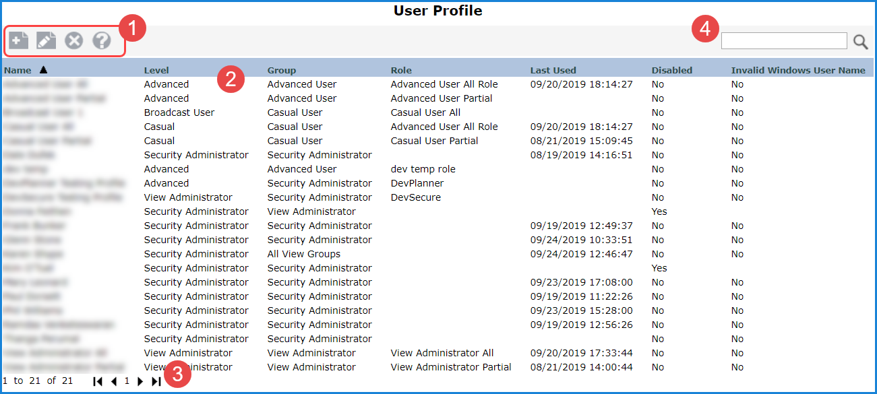Go to the first page of results
This screenshot has width=877, height=394.
(98, 381)
